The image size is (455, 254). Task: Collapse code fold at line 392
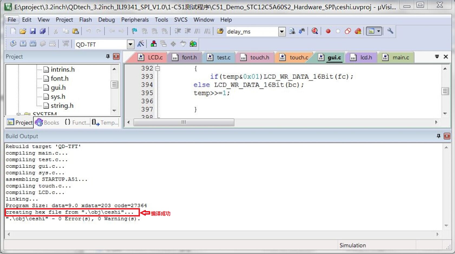tap(158, 69)
